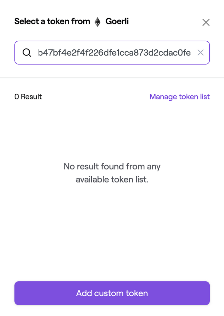
Task: Click the Goerli network name
Action: [x=117, y=22]
